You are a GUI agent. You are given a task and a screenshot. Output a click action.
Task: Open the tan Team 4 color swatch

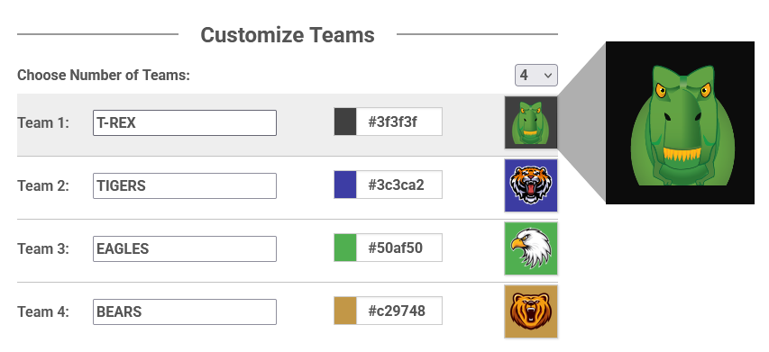click(345, 311)
